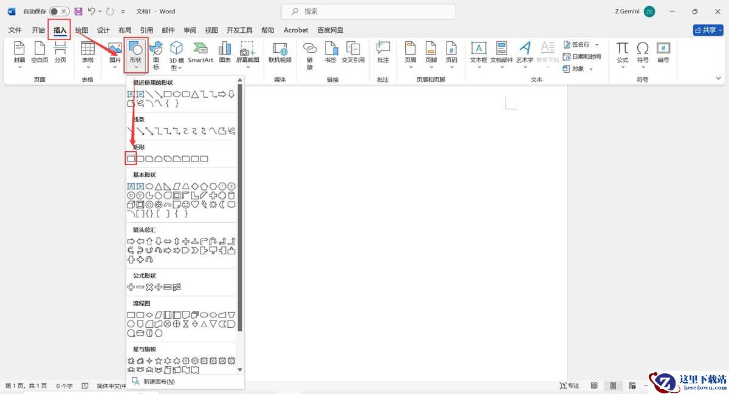This screenshot has width=729, height=394.
Task: Insert a 图表 chart
Action: 225,52
